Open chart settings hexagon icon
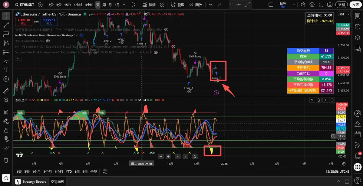This screenshot has height=186, width=363. [312, 5]
